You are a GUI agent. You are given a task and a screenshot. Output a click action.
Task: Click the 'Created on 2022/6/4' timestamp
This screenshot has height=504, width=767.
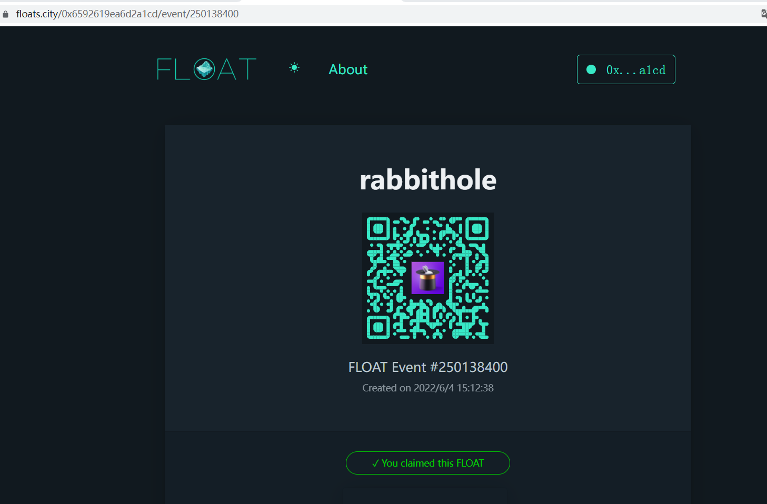(x=427, y=388)
